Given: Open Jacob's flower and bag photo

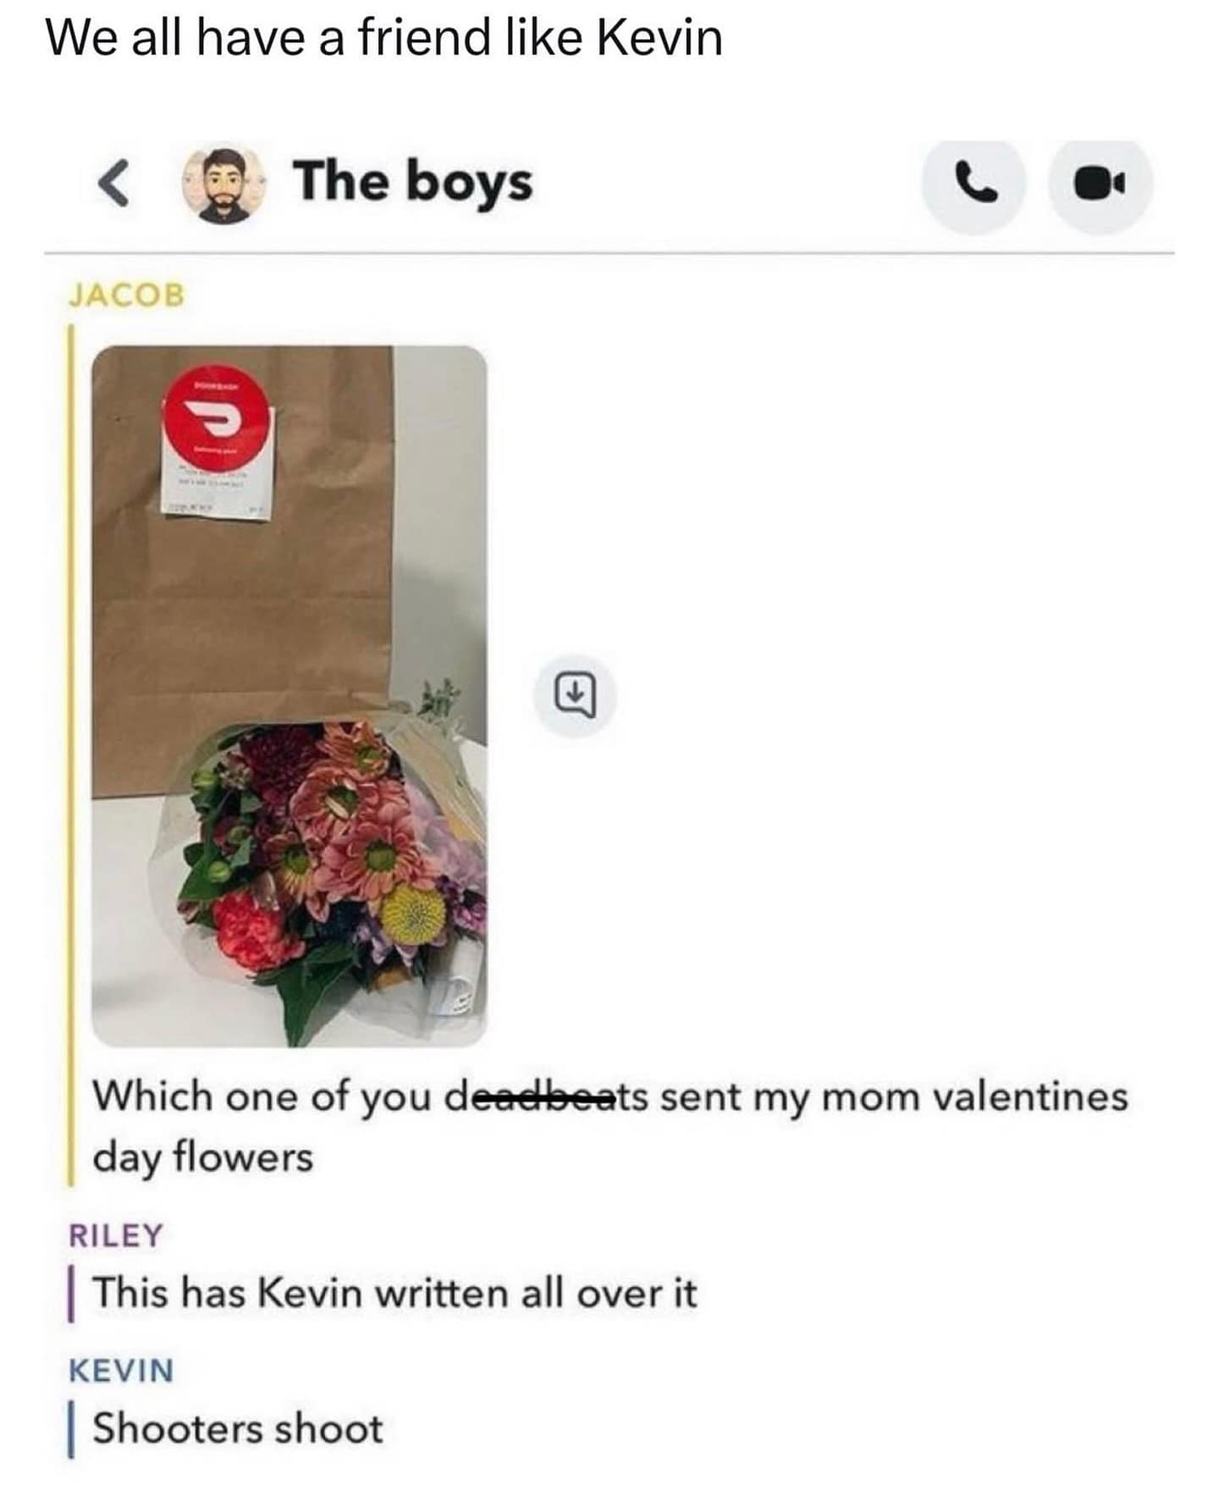Looking at the screenshot, I should pyautogui.click(x=289, y=695).
